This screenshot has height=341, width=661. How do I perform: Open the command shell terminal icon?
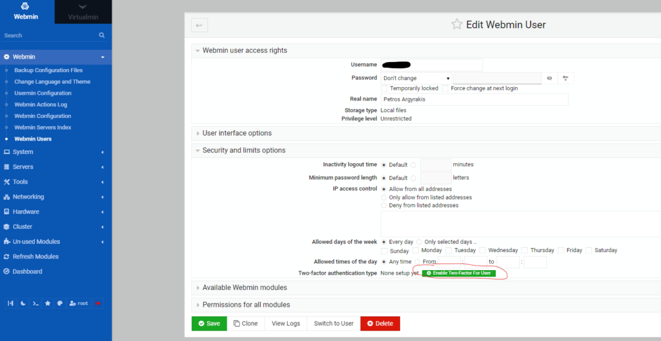tap(36, 303)
